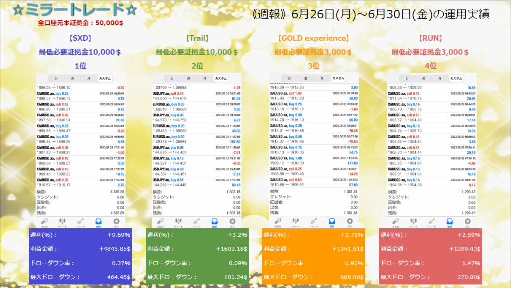Open Trade icon in Trail panel
Image resolution: width=511 pixels, height=288 pixels.
pyautogui.click(x=196, y=221)
